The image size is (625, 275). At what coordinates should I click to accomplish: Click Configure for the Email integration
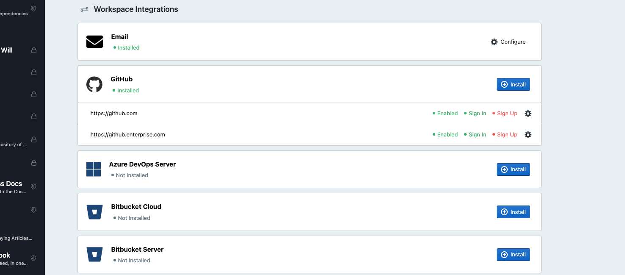point(508,42)
